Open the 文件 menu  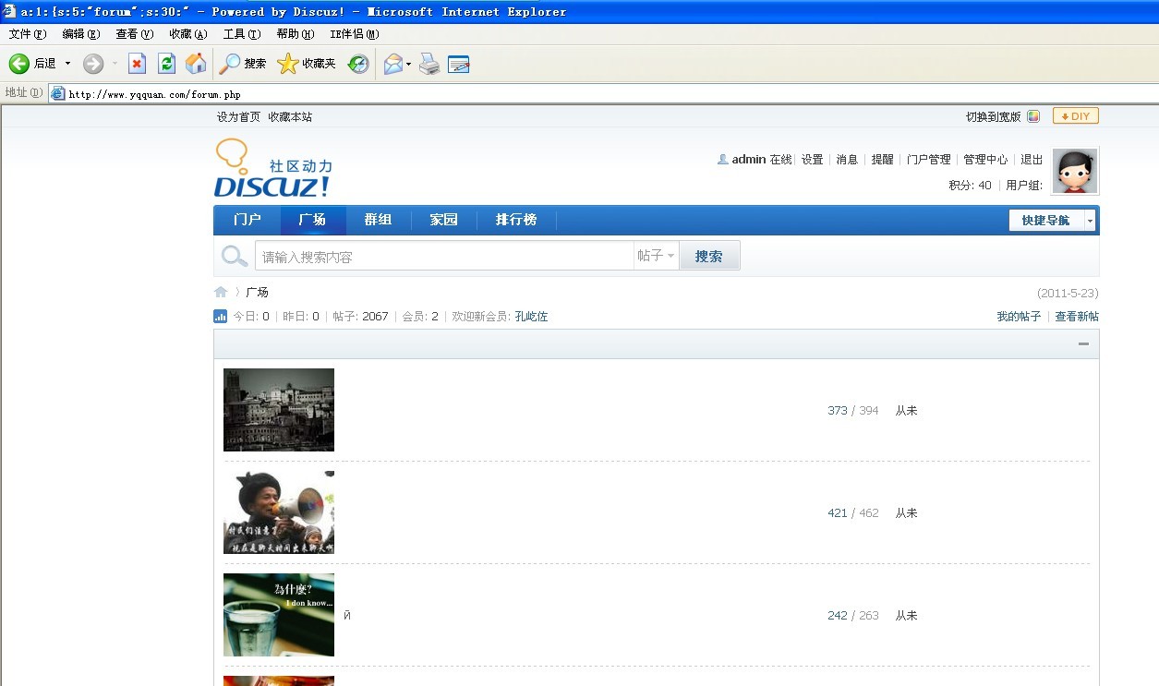[28, 34]
